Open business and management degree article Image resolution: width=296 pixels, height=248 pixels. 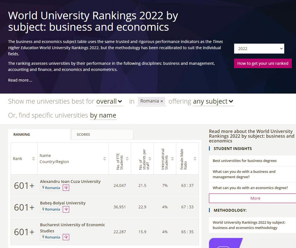coord(244,174)
